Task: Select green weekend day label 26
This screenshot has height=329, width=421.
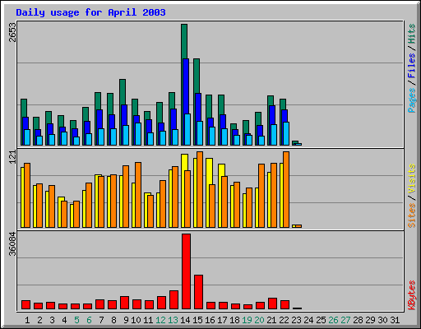Action: click(x=333, y=320)
